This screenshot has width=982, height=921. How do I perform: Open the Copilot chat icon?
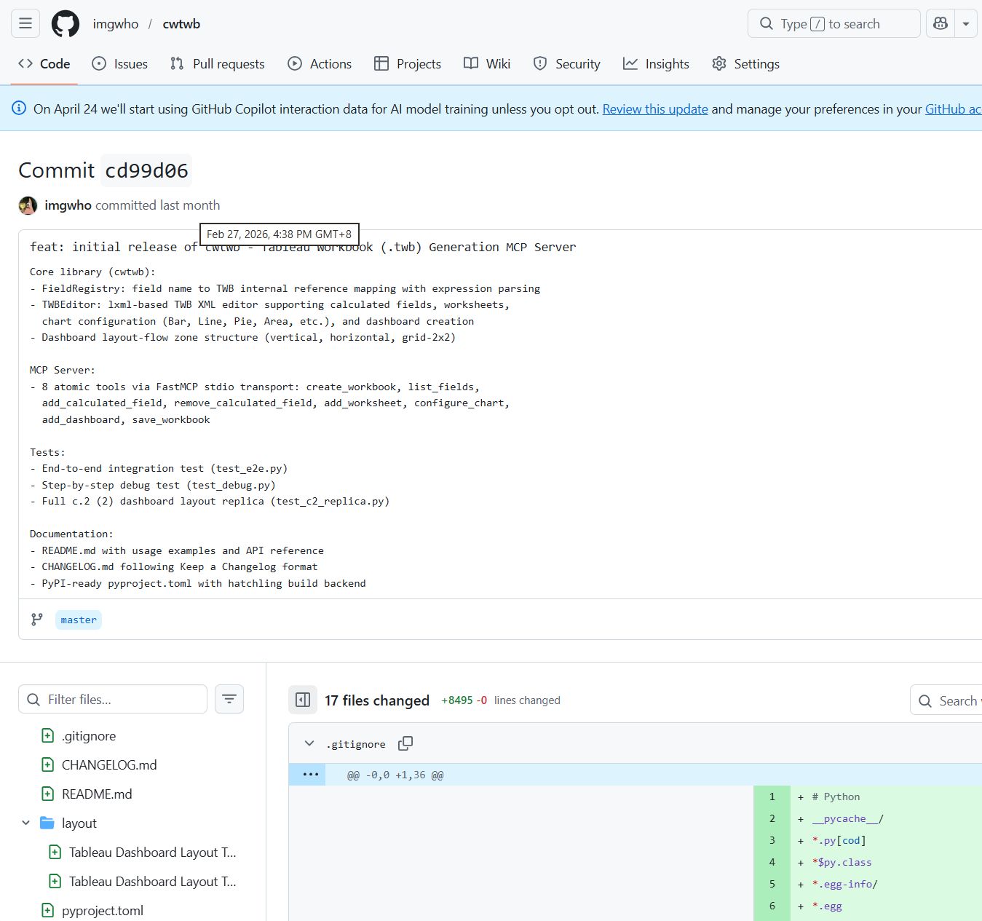(x=941, y=23)
